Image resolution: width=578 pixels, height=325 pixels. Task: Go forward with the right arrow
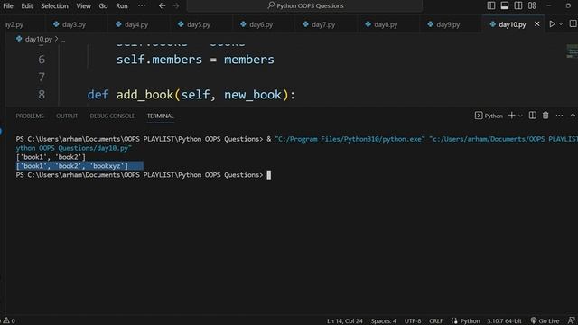tap(176, 5)
